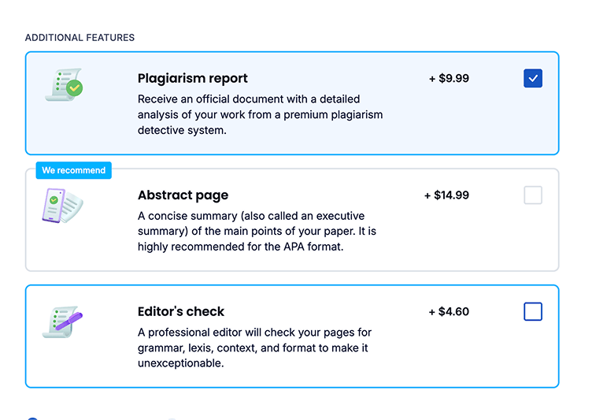The width and height of the screenshot is (607, 420).
Task: Click the Additional Features section heading
Action: (80, 38)
